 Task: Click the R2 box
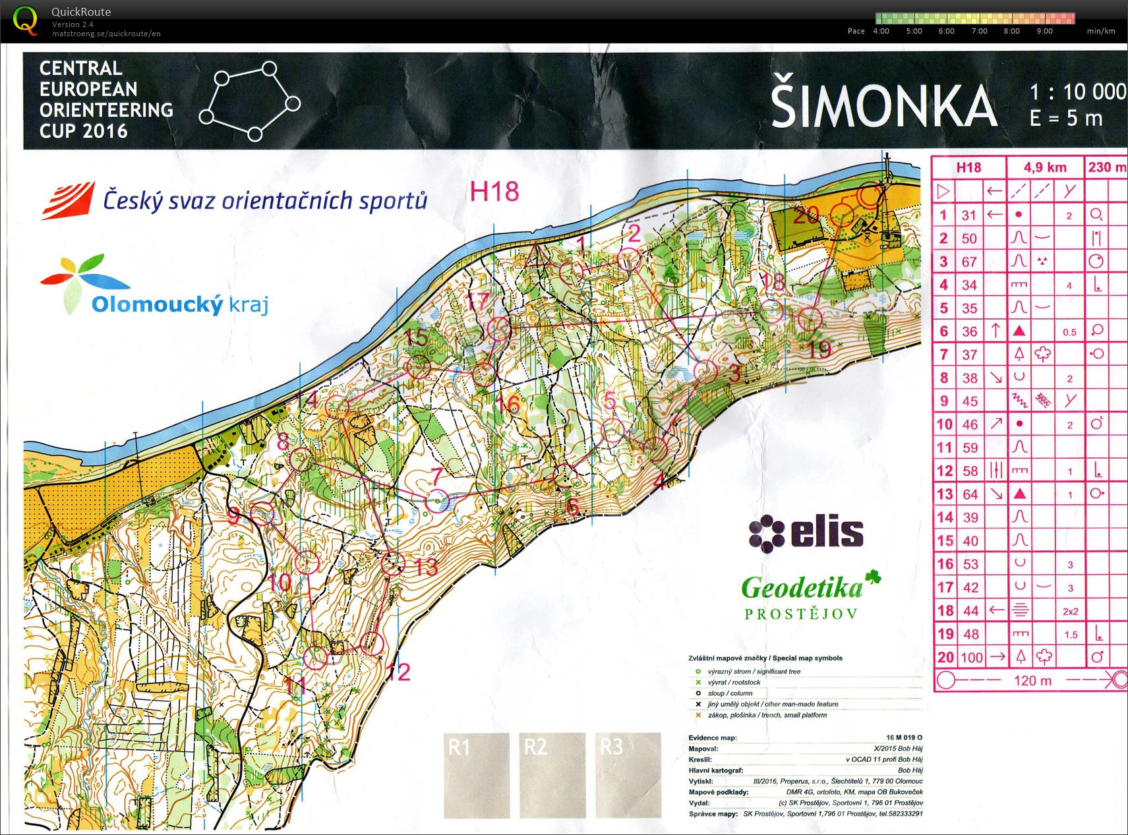pyautogui.click(x=552, y=775)
